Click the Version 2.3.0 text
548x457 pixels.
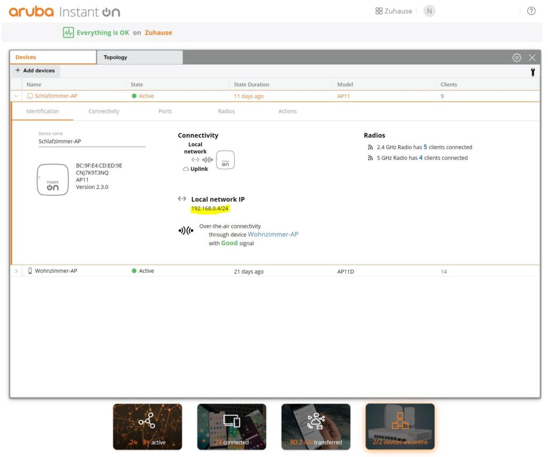pos(92,187)
